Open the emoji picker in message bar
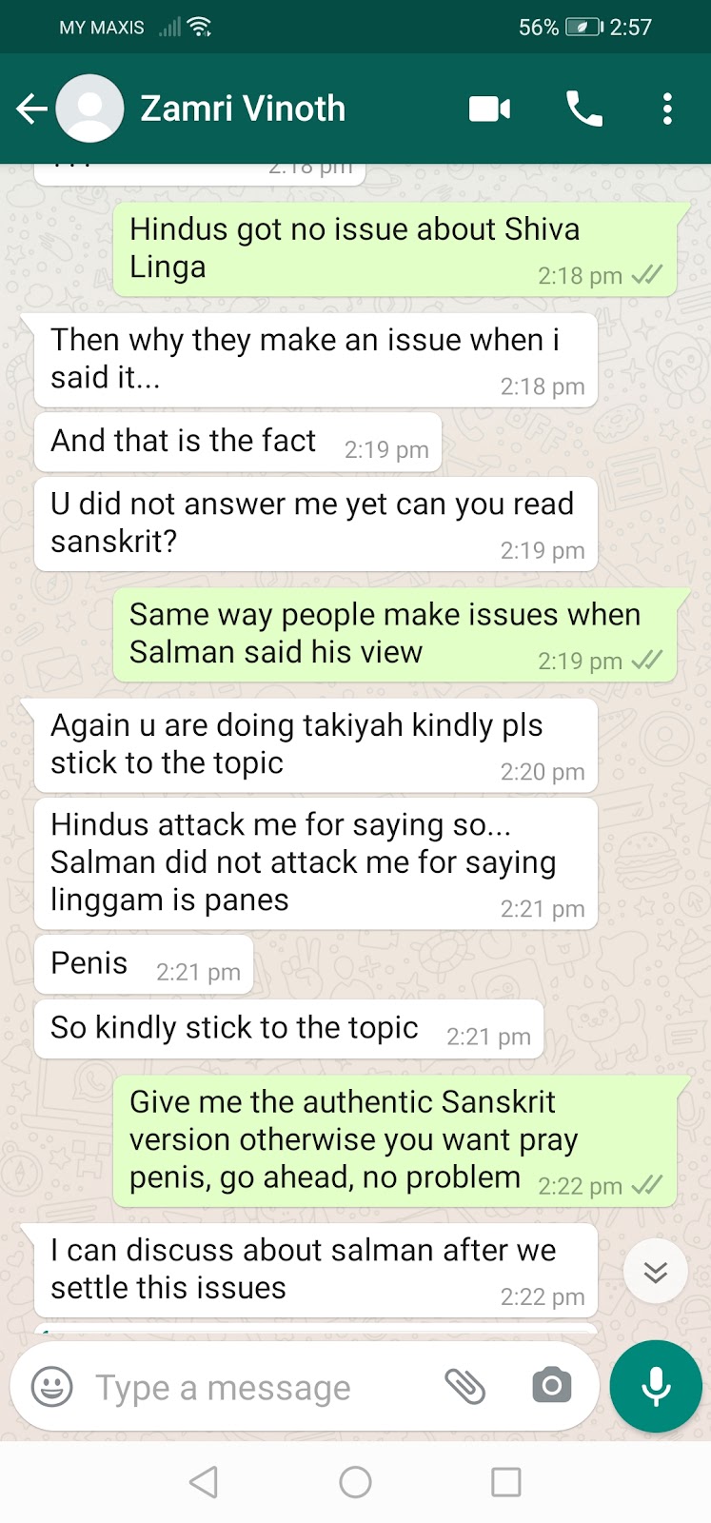The image size is (711, 1523). pyautogui.click(x=52, y=1387)
